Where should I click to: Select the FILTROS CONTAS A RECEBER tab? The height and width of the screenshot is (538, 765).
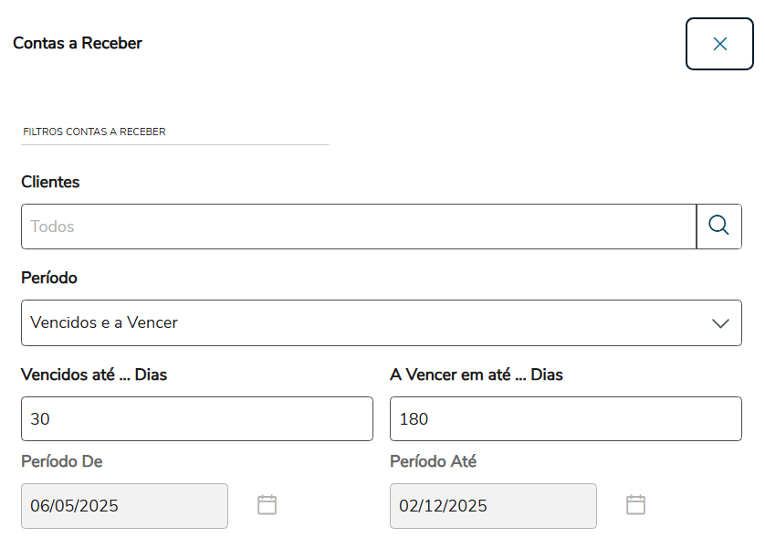[94, 132]
